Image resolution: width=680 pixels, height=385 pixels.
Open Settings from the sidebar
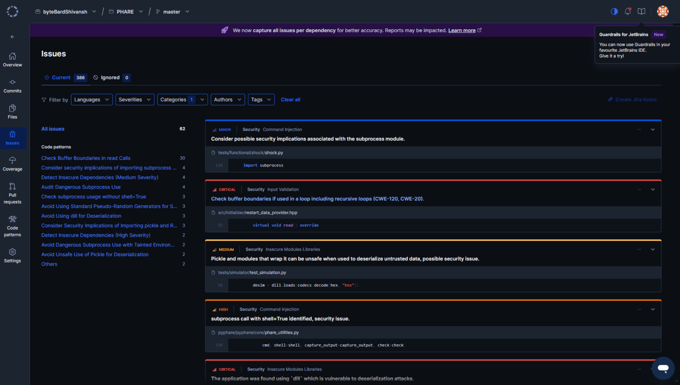(x=12, y=255)
